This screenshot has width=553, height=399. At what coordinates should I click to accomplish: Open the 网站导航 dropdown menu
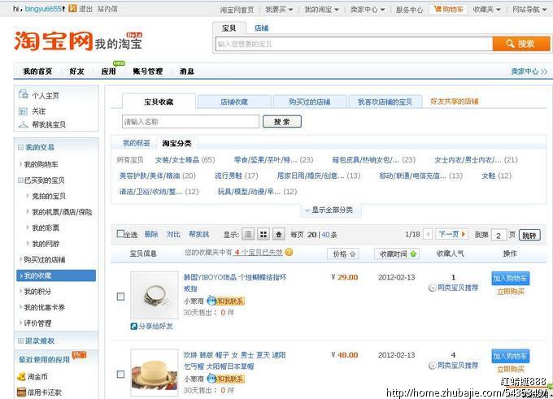[529, 9]
